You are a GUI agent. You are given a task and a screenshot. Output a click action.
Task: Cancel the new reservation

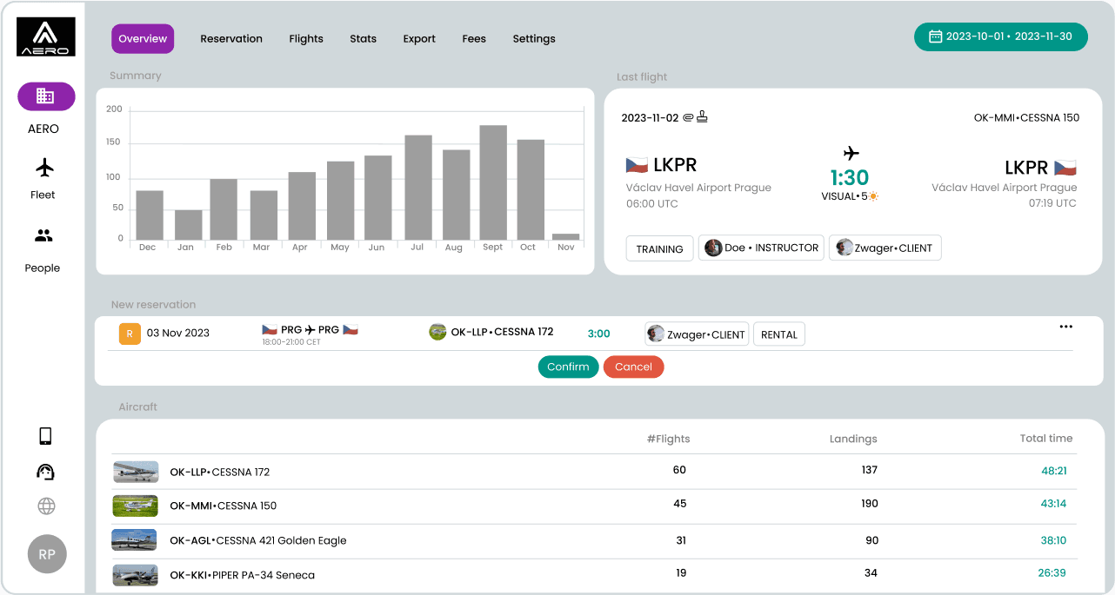633,367
